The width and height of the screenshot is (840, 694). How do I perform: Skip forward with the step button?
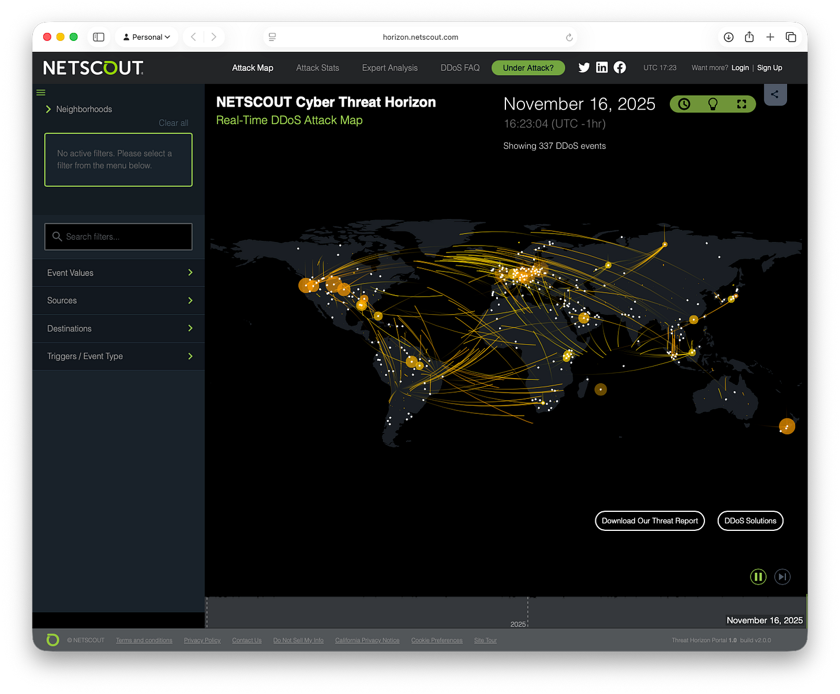pos(782,576)
